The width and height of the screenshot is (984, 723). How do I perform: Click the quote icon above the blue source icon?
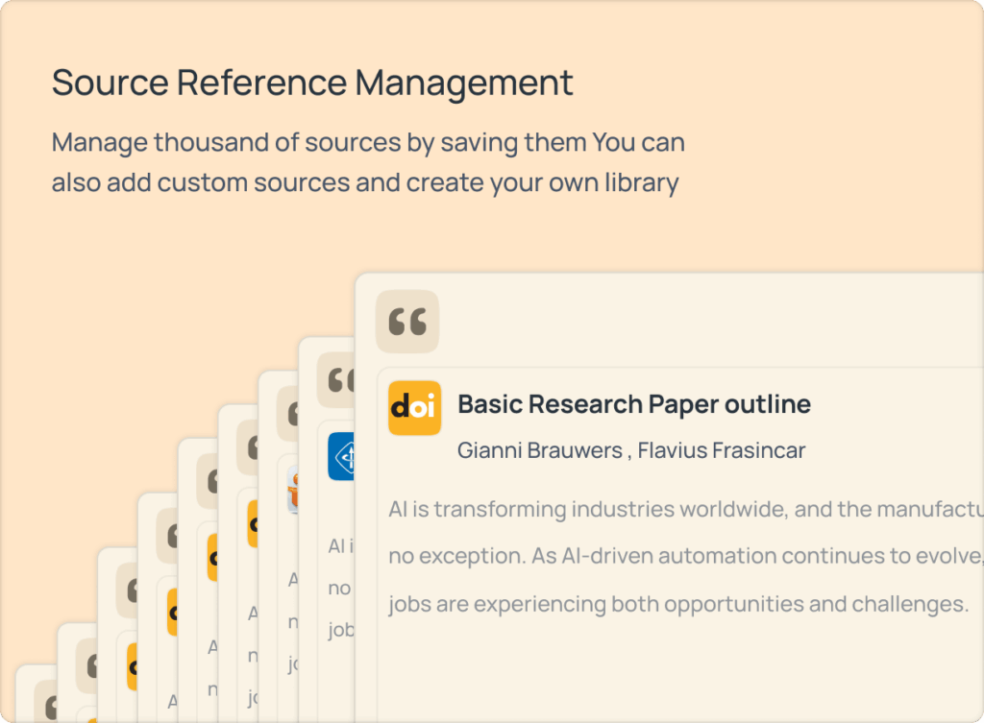336,380
